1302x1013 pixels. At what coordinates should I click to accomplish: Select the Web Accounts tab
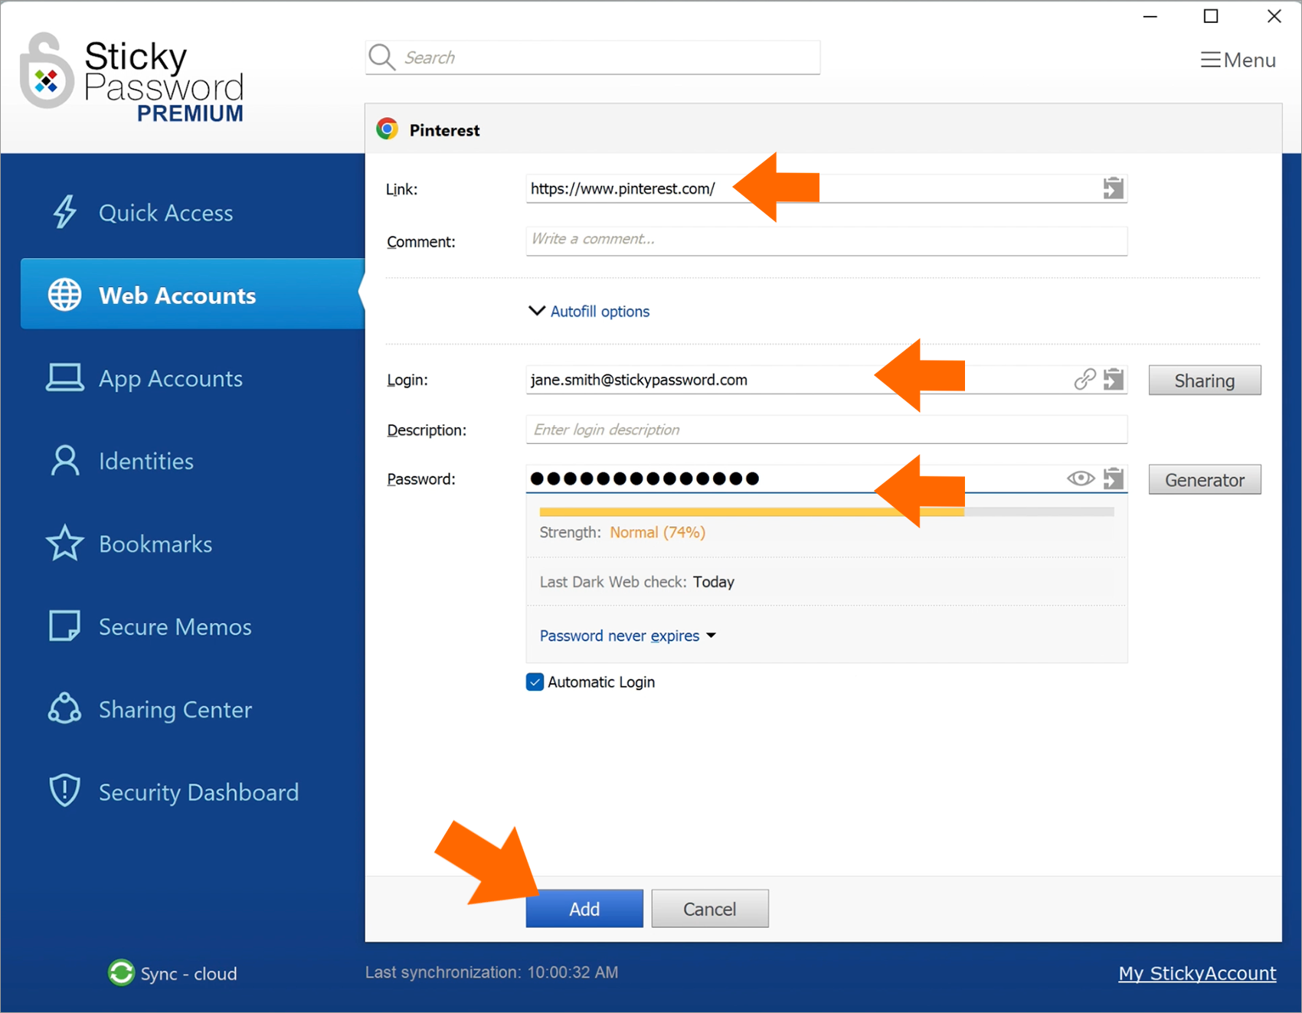[x=192, y=294]
